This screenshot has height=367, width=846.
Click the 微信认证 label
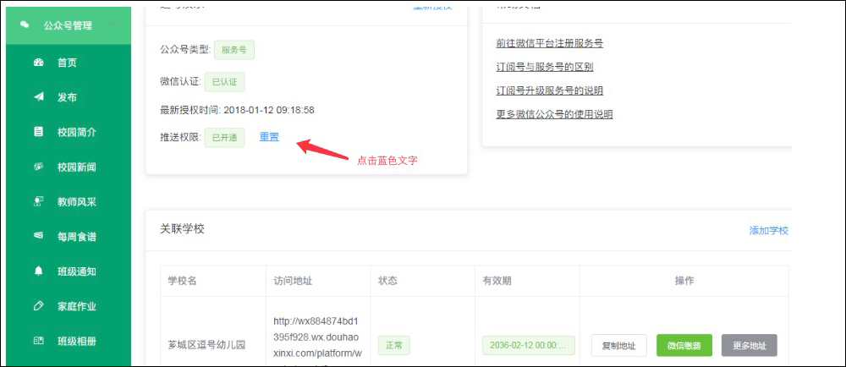tap(180, 82)
